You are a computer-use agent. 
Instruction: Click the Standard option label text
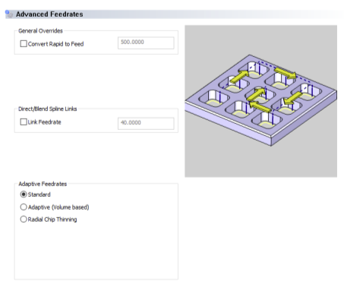pyautogui.click(x=39, y=195)
